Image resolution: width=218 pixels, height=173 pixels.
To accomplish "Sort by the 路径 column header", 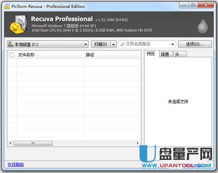I will 112,55.
